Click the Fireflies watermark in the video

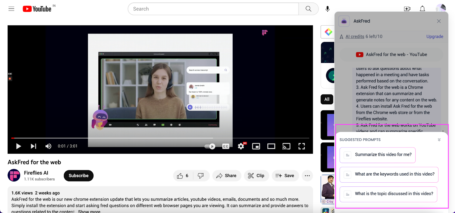[x=265, y=33]
